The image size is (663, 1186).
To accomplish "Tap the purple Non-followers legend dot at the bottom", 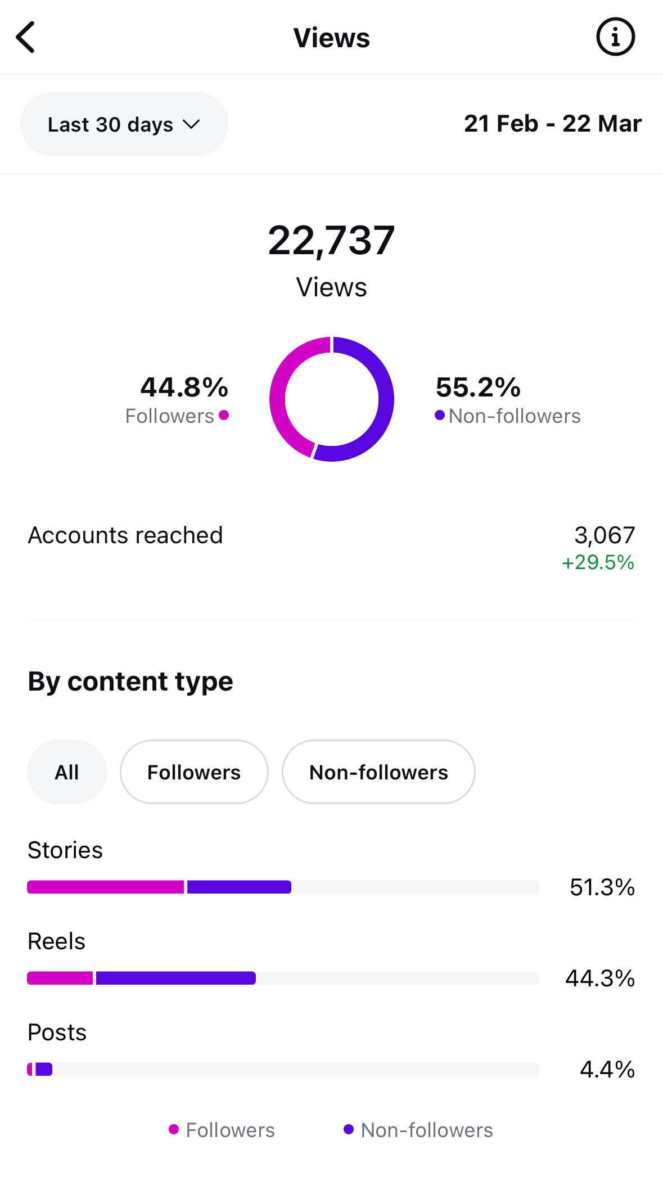I will pyautogui.click(x=349, y=1129).
